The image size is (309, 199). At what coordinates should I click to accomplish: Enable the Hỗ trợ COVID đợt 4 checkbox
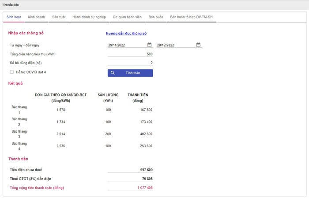[12, 72]
